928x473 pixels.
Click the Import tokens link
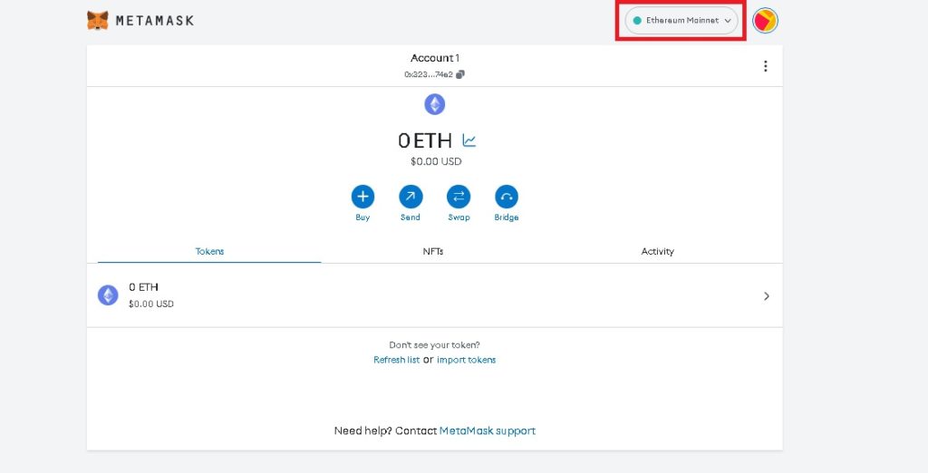(x=466, y=360)
